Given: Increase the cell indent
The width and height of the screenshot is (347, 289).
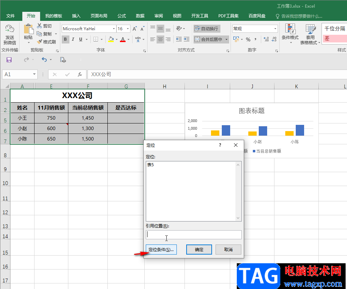Looking at the screenshot, I should 187,39.
